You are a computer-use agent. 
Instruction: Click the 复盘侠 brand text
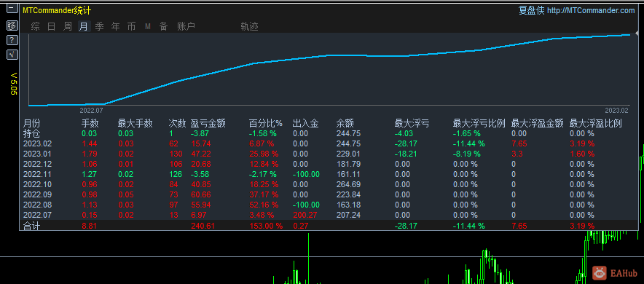[532, 11]
